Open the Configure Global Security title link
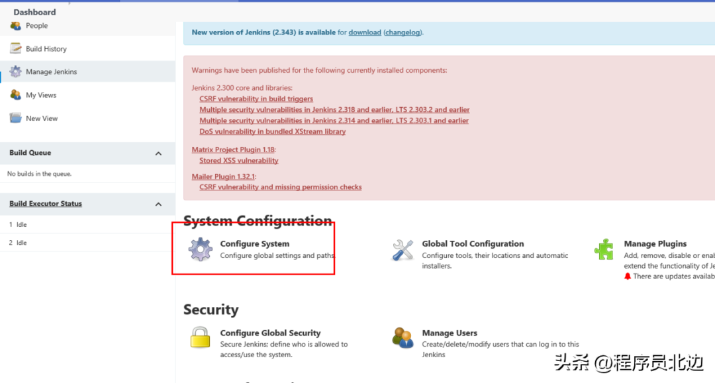 270,333
